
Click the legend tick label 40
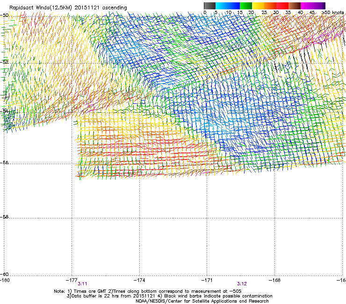(300, 13)
